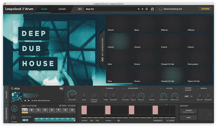The height and width of the screenshot is (127, 217).
Task: Open the kit library browser icon
Action: [x=80, y=9]
